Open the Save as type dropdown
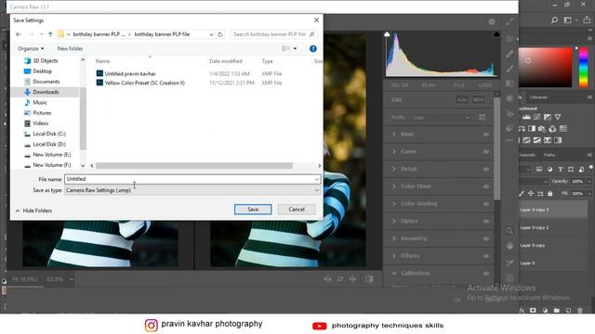 click(x=192, y=190)
